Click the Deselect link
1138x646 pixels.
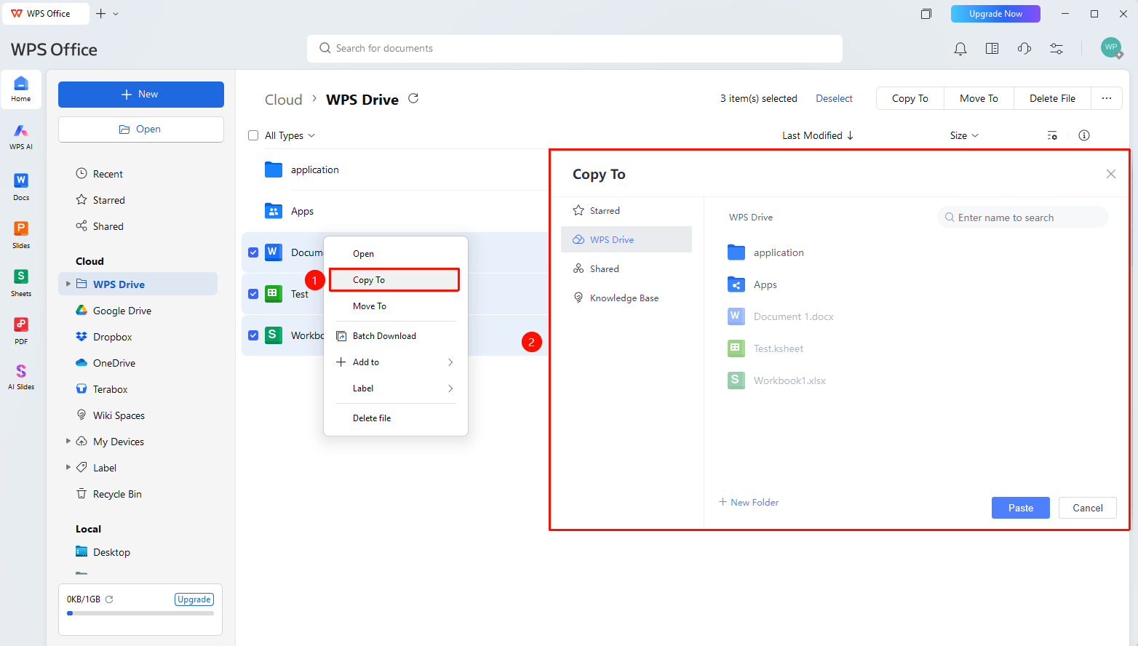[834, 98]
